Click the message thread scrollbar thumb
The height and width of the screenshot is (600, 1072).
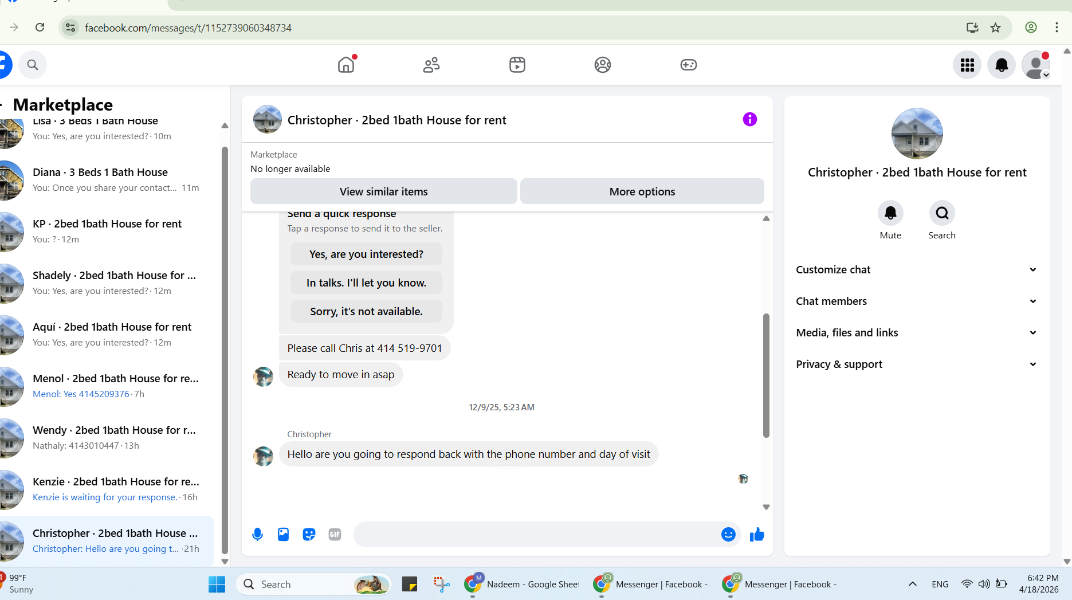tap(766, 375)
